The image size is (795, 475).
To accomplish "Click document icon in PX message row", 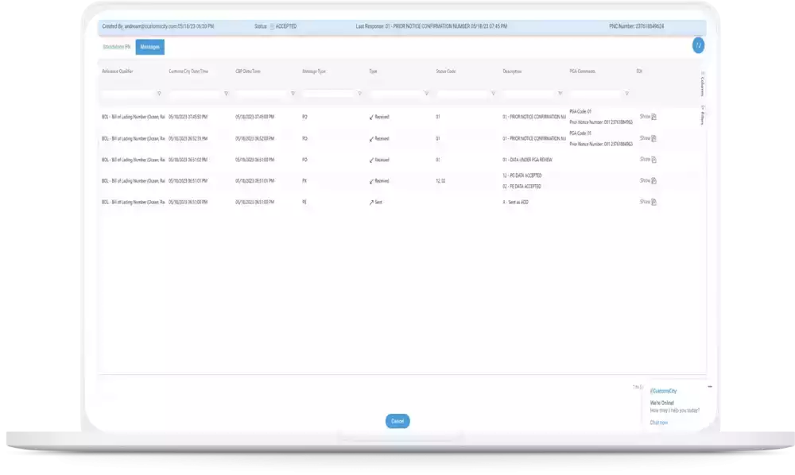I will (x=654, y=181).
